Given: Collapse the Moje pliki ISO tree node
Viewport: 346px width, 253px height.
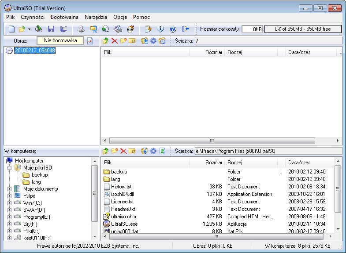Looking at the screenshot, I should (x=9, y=168).
